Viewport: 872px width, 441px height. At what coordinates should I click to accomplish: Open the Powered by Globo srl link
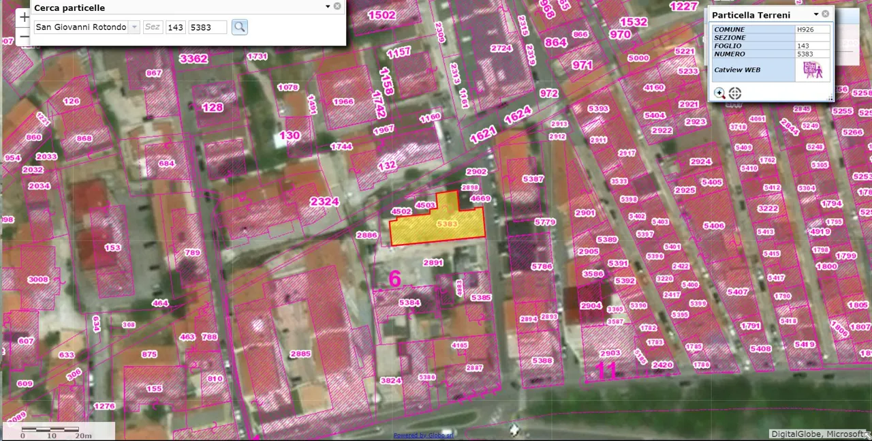click(x=423, y=435)
